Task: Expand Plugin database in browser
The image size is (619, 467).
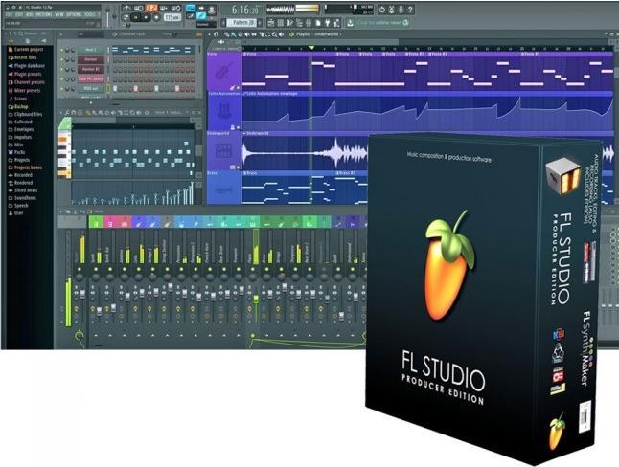Action: [27, 66]
